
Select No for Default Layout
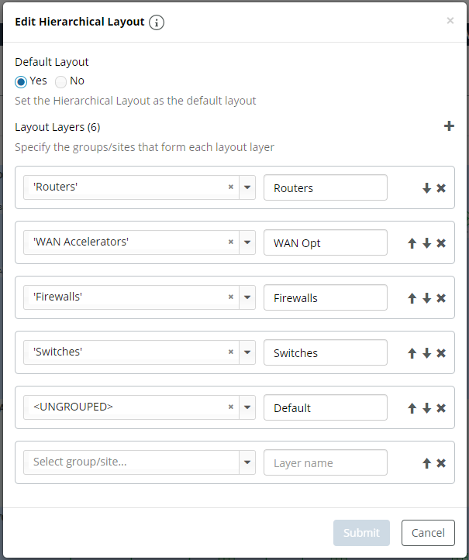point(60,81)
